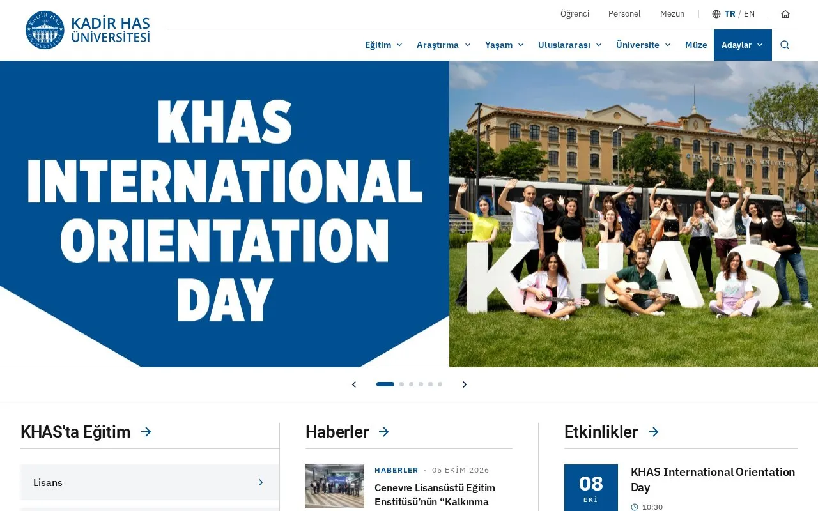Click the Haberler heading text
Screen dimensions: 818x511
(337, 432)
